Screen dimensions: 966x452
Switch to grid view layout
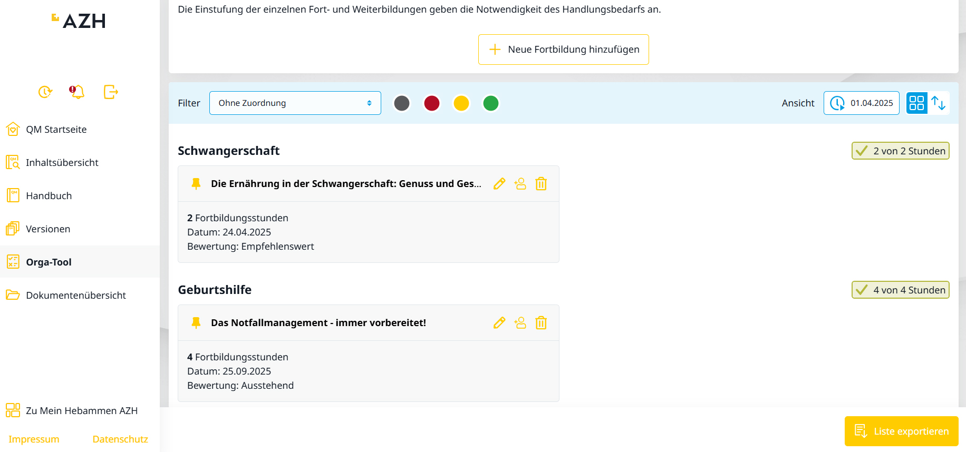pos(916,103)
